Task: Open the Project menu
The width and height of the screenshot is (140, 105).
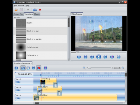Action: point(21,6)
